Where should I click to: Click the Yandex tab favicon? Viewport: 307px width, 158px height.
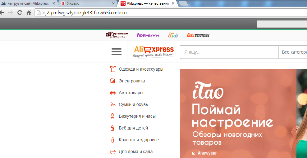click(63, 3)
